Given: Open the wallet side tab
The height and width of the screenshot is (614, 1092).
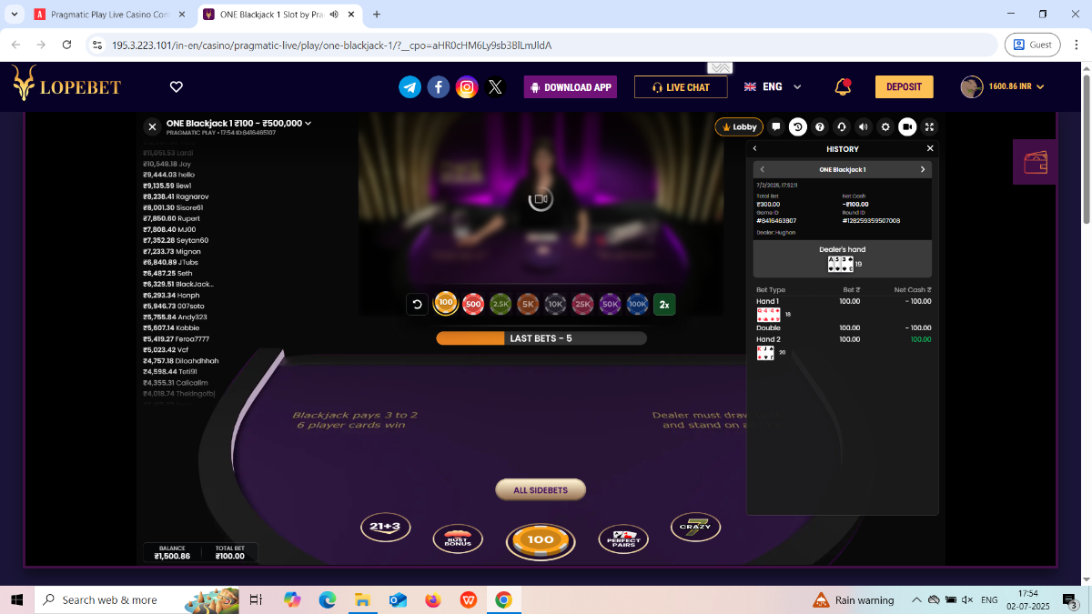Looking at the screenshot, I should [1036, 163].
